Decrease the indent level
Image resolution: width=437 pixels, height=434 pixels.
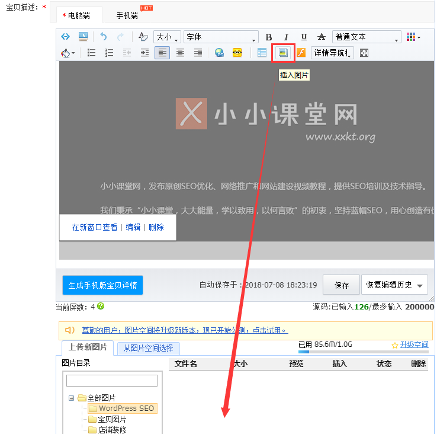(x=127, y=52)
